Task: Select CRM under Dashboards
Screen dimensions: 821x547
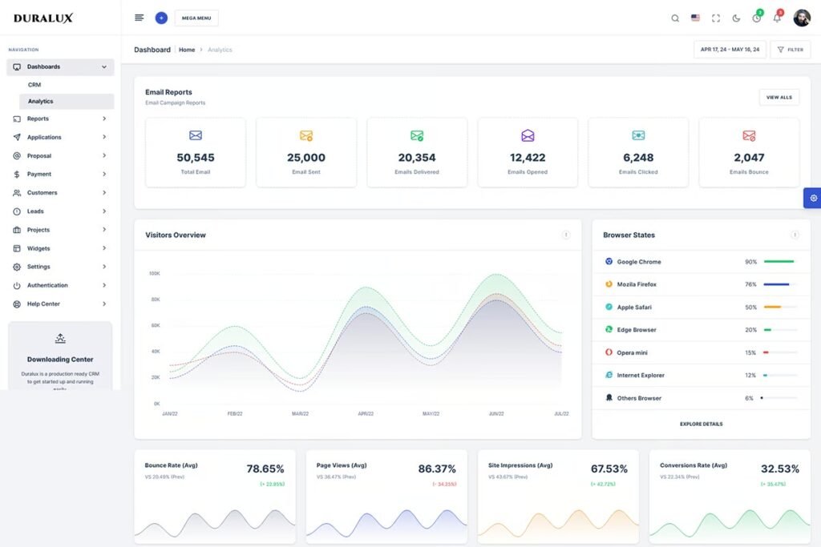Action: pos(34,85)
